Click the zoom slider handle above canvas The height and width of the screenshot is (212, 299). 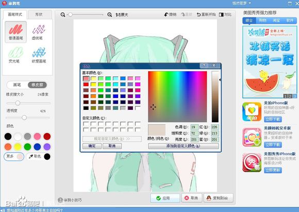coord(70,14)
